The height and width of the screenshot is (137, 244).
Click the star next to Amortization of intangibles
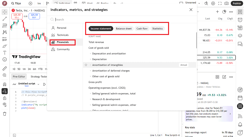pyautogui.click(x=86, y=65)
